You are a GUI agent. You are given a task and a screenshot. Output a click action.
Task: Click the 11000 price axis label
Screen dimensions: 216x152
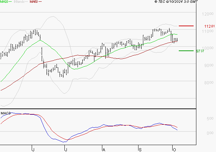pyautogui.click(x=208, y=31)
